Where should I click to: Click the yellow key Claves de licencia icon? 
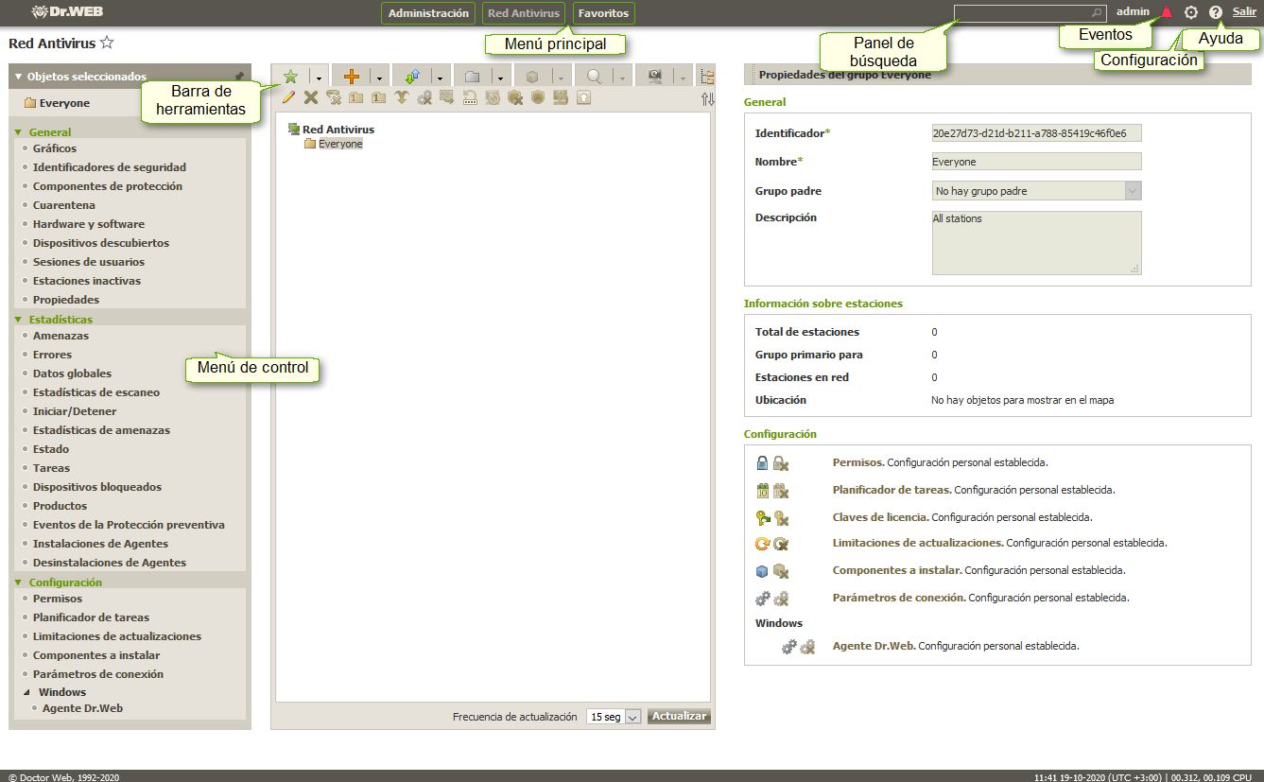click(x=763, y=517)
